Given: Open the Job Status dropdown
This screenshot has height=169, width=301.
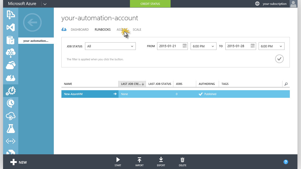Looking at the screenshot, I should click(110, 46).
